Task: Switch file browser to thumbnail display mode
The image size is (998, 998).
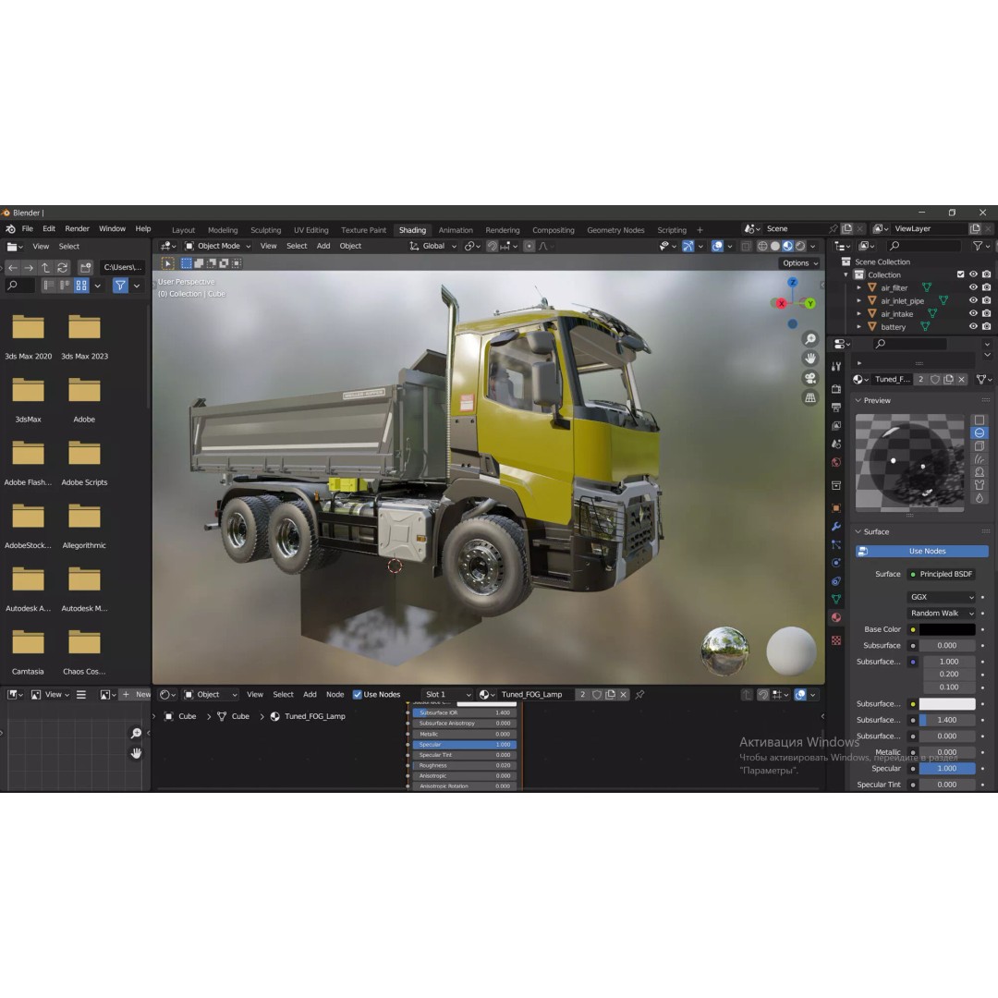Action: point(81,286)
